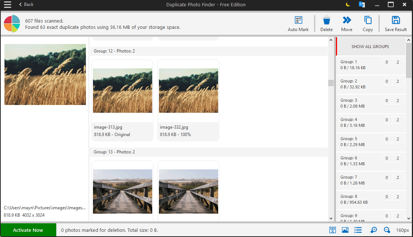Click the zoom out magnifier icon
Viewport: 413px width, 237px height.
pos(387,230)
